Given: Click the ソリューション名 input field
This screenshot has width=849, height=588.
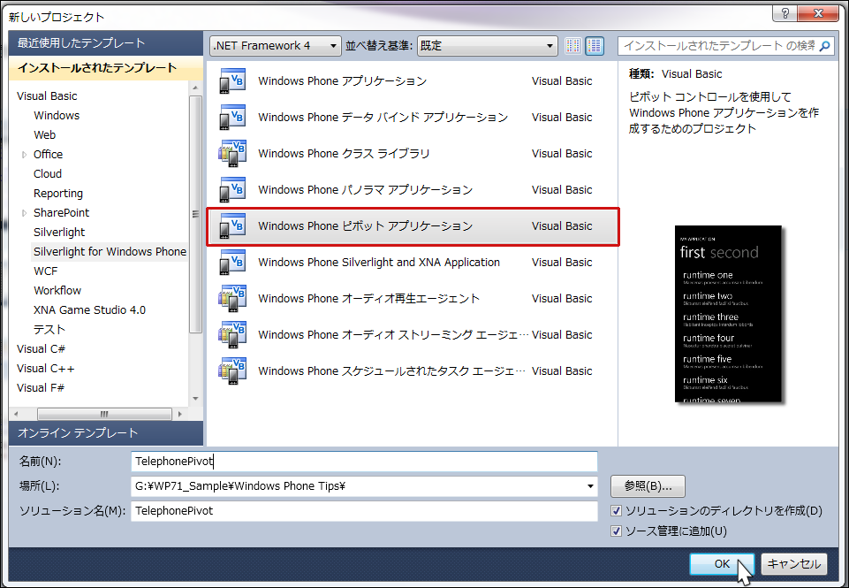Looking at the screenshot, I should tap(364, 511).
